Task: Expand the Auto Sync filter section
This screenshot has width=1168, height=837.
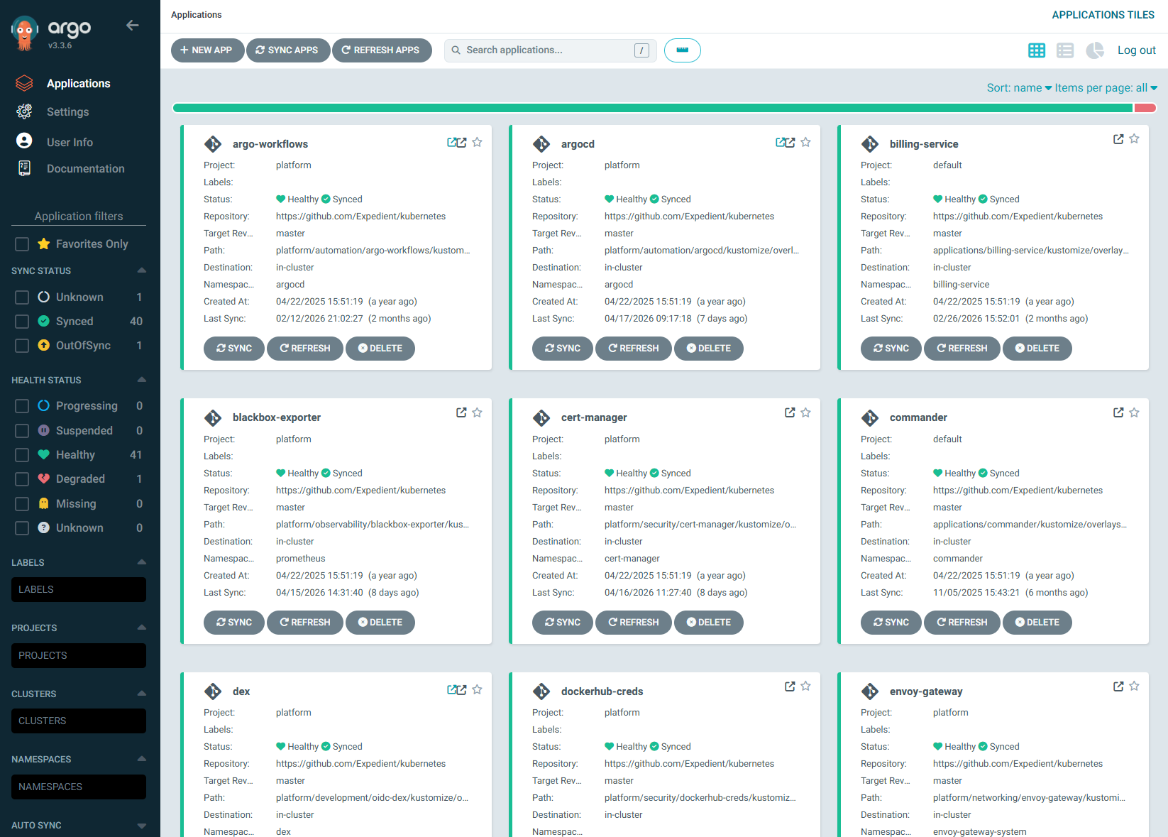Action: click(x=141, y=826)
